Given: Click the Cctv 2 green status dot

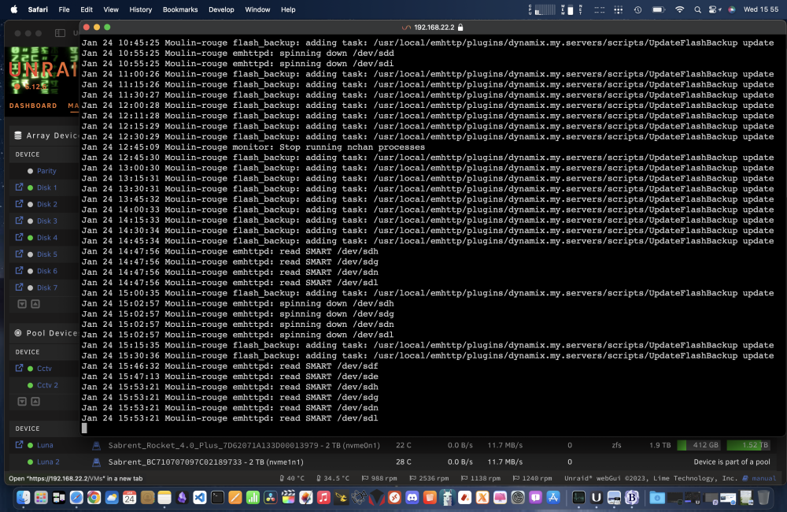Looking at the screenshot, I should pyautogui.click(x=30, y=385).
